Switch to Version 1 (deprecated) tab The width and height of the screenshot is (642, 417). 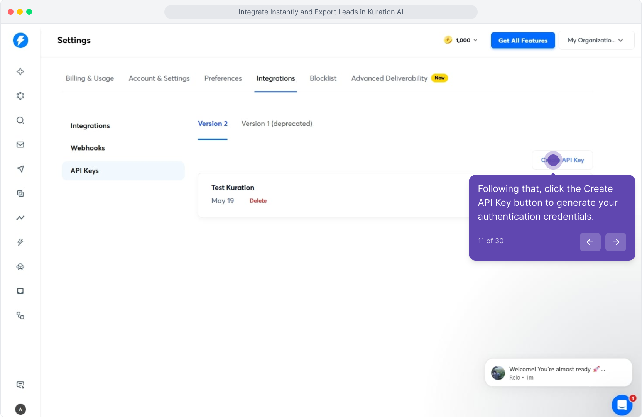(277, 124)
